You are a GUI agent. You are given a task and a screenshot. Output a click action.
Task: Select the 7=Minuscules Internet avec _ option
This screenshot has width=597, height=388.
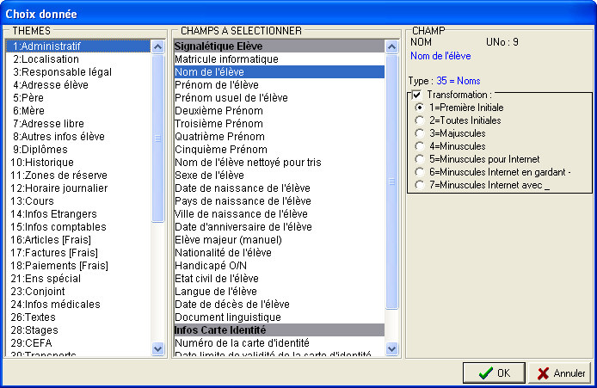(x=419, y=185)
